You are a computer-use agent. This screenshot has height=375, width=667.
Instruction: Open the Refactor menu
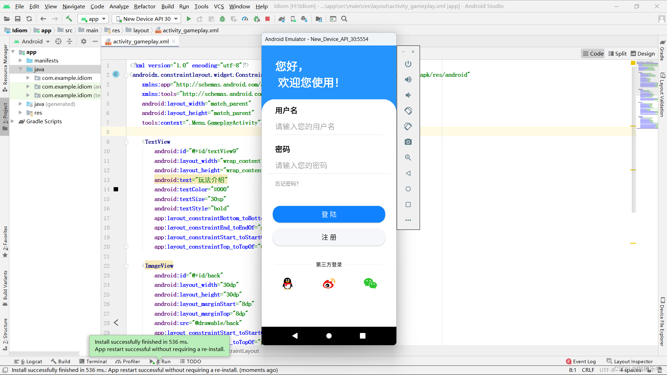coord(145,6)
